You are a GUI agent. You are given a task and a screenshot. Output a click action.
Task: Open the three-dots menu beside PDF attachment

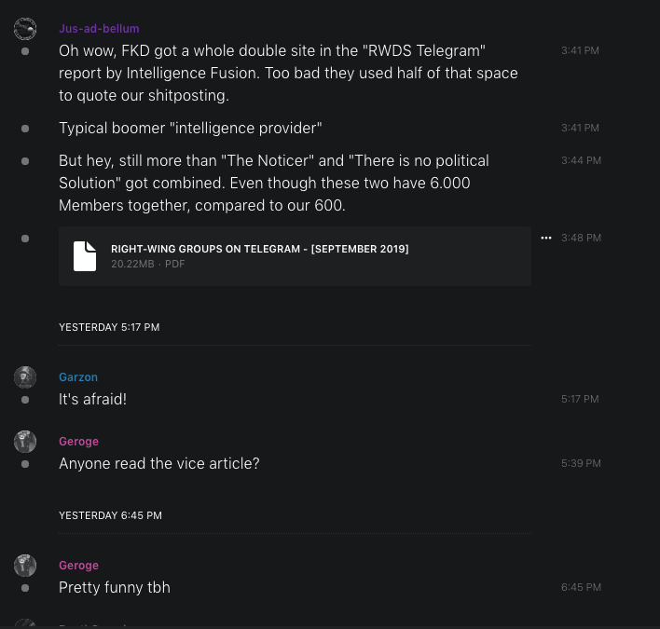tap(546, 239)
